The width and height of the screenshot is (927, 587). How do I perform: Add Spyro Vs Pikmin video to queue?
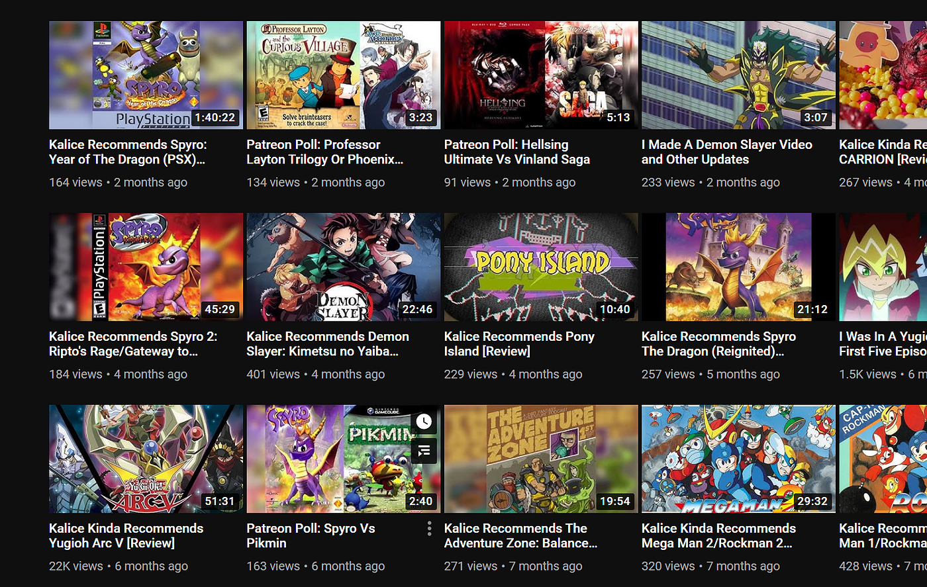click(424, 451)
